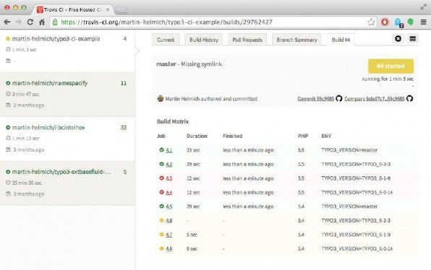431x270 pixels.
Task: Click the green extension icon
Action: 410,22
